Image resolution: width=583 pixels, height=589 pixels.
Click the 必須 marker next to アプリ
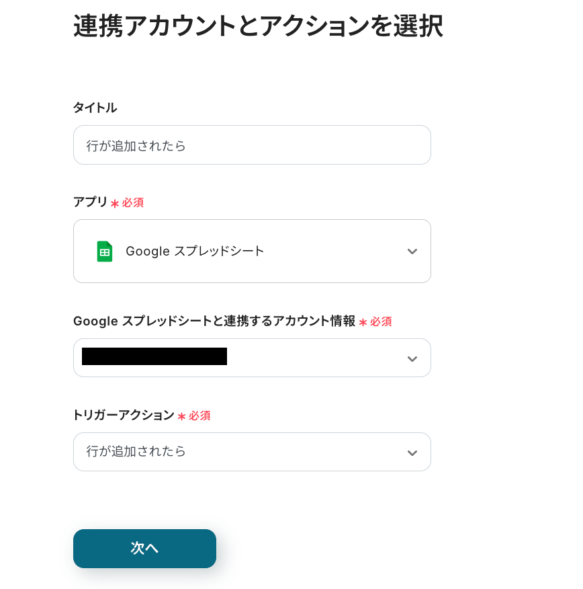pyautogui.click(x=133, y=202)
